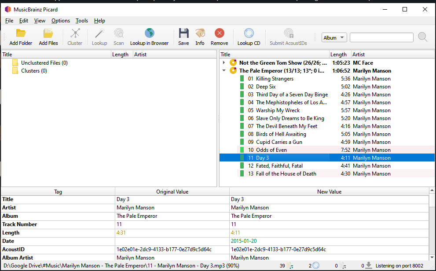436x271 pixels.
Task: Click the Add Files toolbar icon
Action: [48, 33]
